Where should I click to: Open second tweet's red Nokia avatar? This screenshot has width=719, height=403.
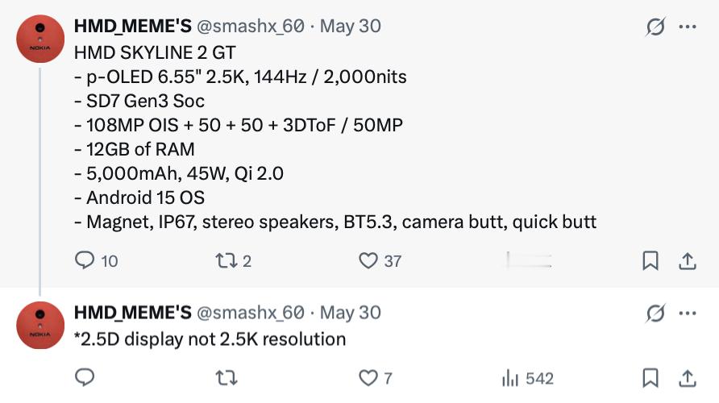tap(40, 325)
